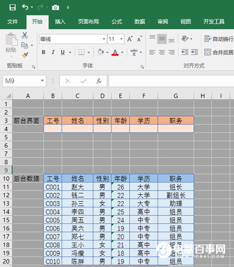Screen dimensions: 234x267
Task: Switch to the 审阅 tab
Action: (162, 22)
